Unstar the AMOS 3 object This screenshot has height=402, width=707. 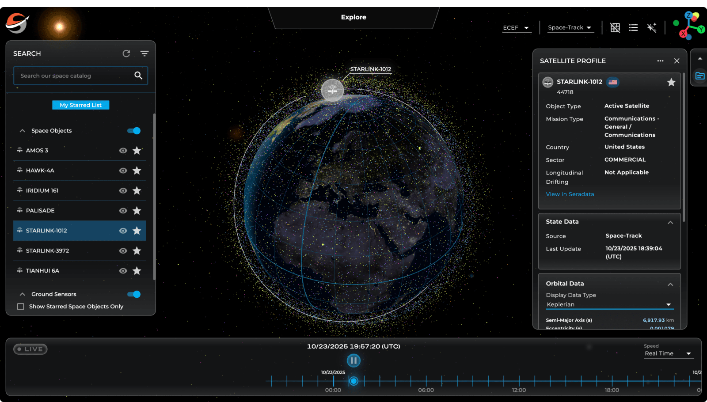[x=137, y=151]
